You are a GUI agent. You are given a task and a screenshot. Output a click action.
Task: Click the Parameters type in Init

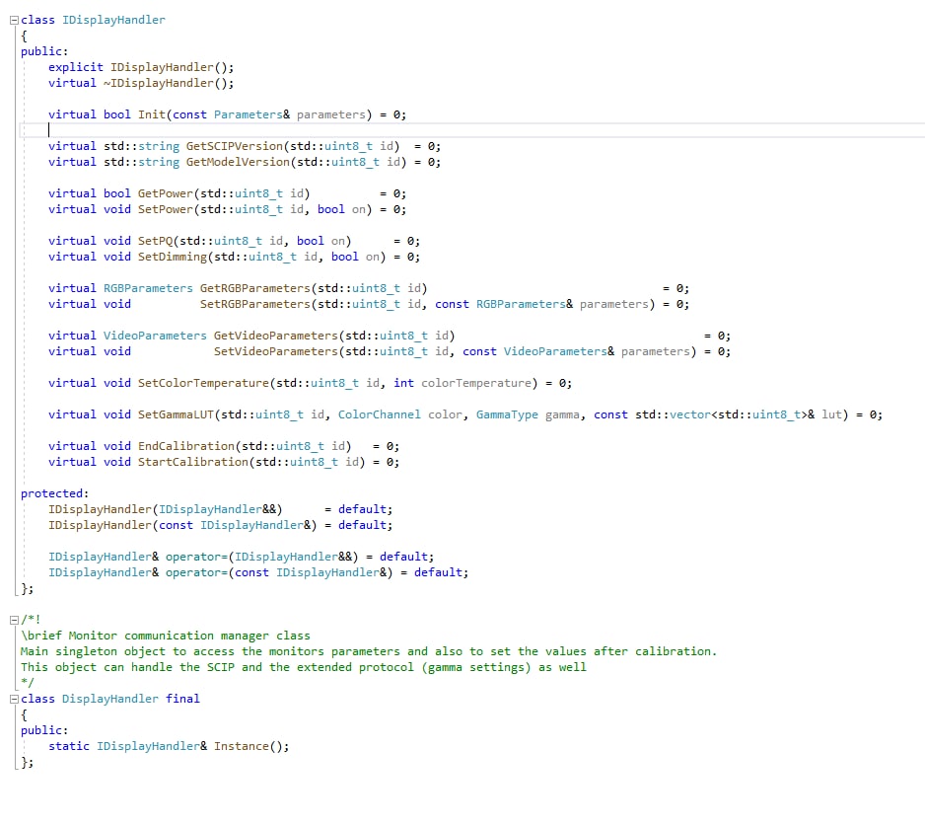coord(248,114)
